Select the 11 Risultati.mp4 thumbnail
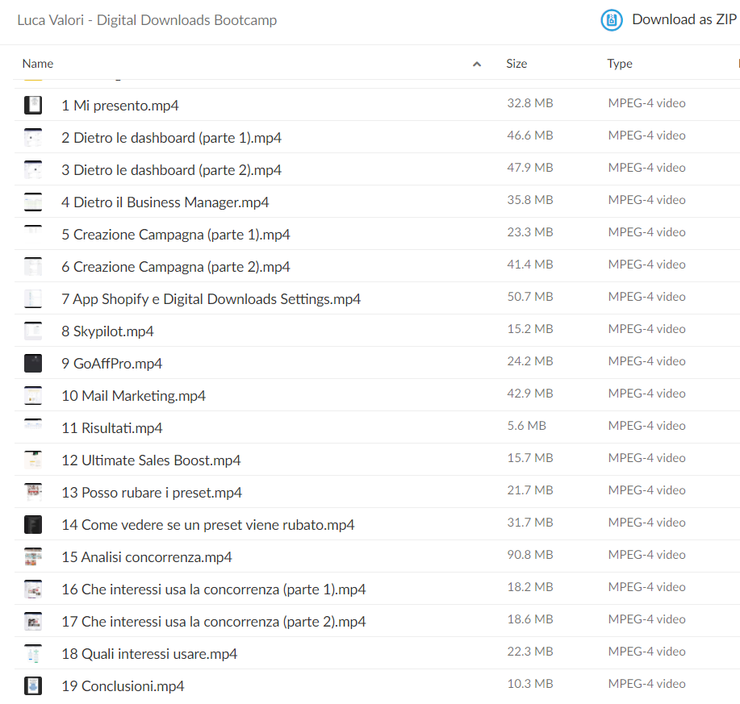This screenshot has width=740, height=704. click(33, 427)
